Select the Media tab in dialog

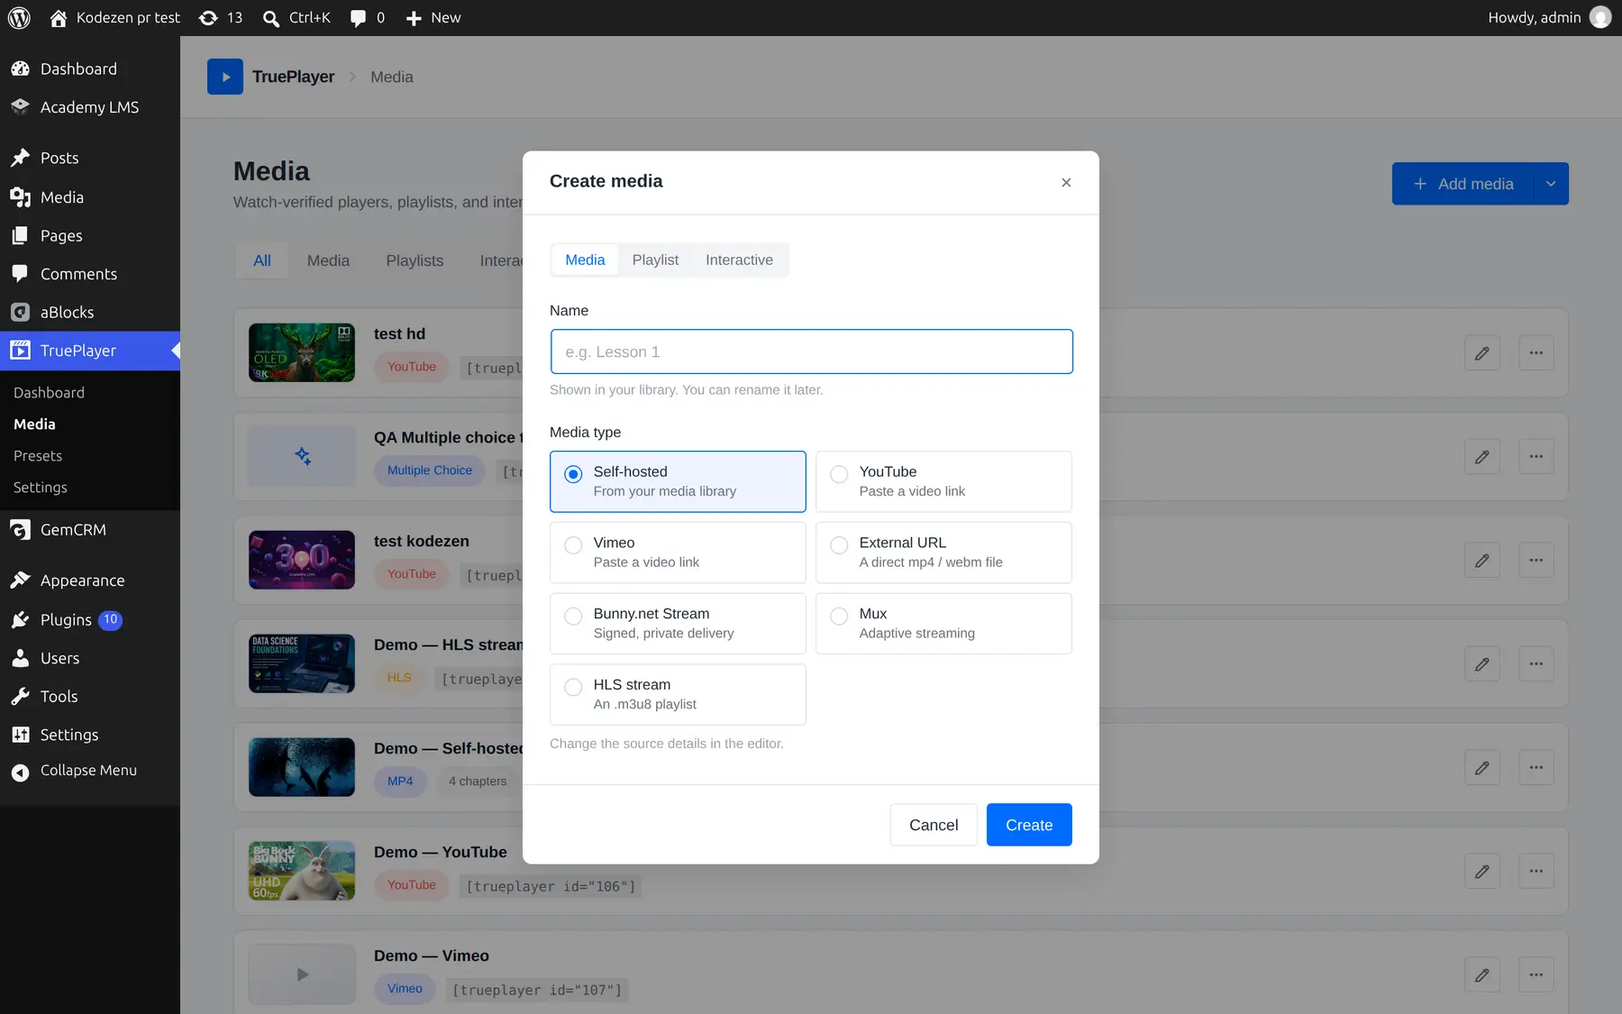[x=585, y=260]
